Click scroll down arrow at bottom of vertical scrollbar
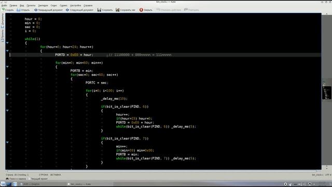The image size is (332, 187). (x=327, y=168)
